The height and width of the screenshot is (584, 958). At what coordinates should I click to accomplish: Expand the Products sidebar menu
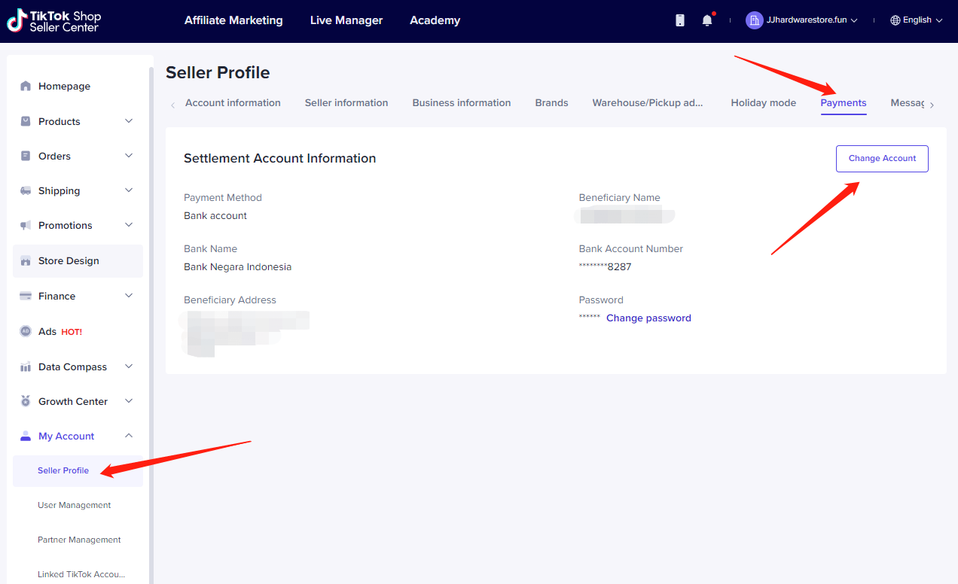click(129, 121)
